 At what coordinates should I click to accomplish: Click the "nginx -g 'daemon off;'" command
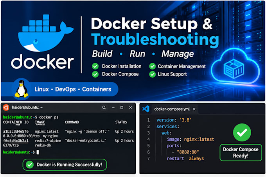point(87,131)
